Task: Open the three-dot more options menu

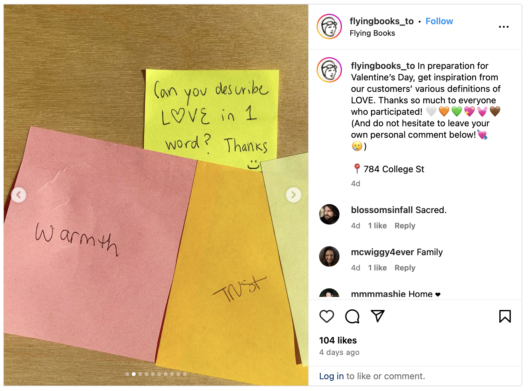Action: pyautogui.click(x=503, y=27)
